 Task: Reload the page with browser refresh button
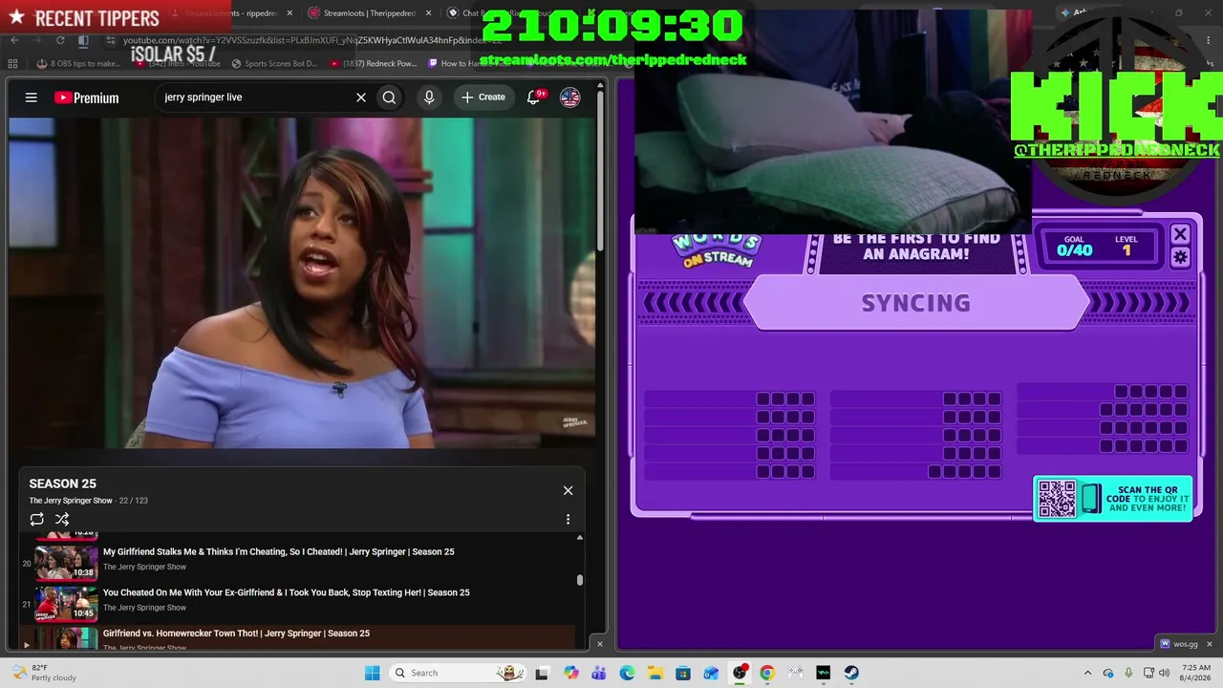tap(60, 40)
